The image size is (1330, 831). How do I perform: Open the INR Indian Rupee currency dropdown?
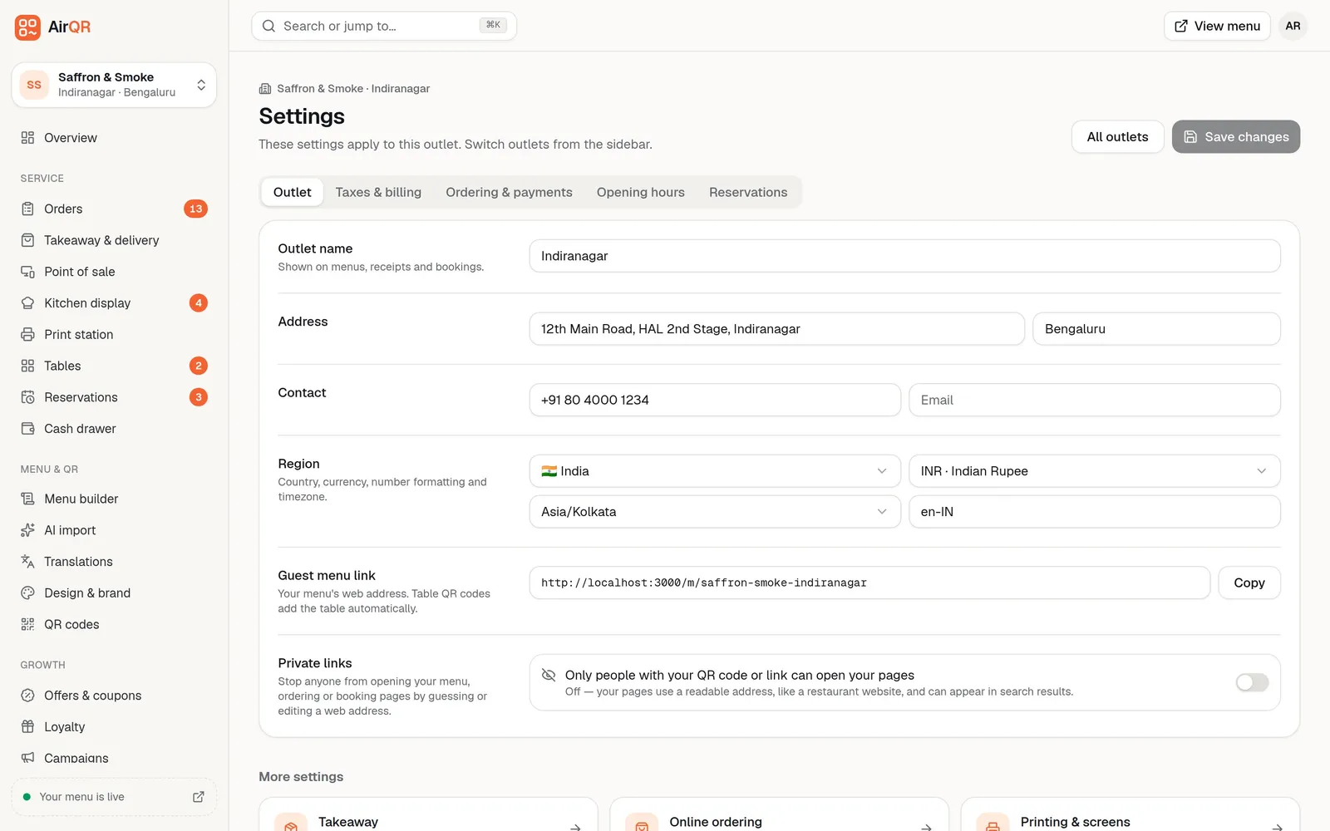(x=1094, y=471)
